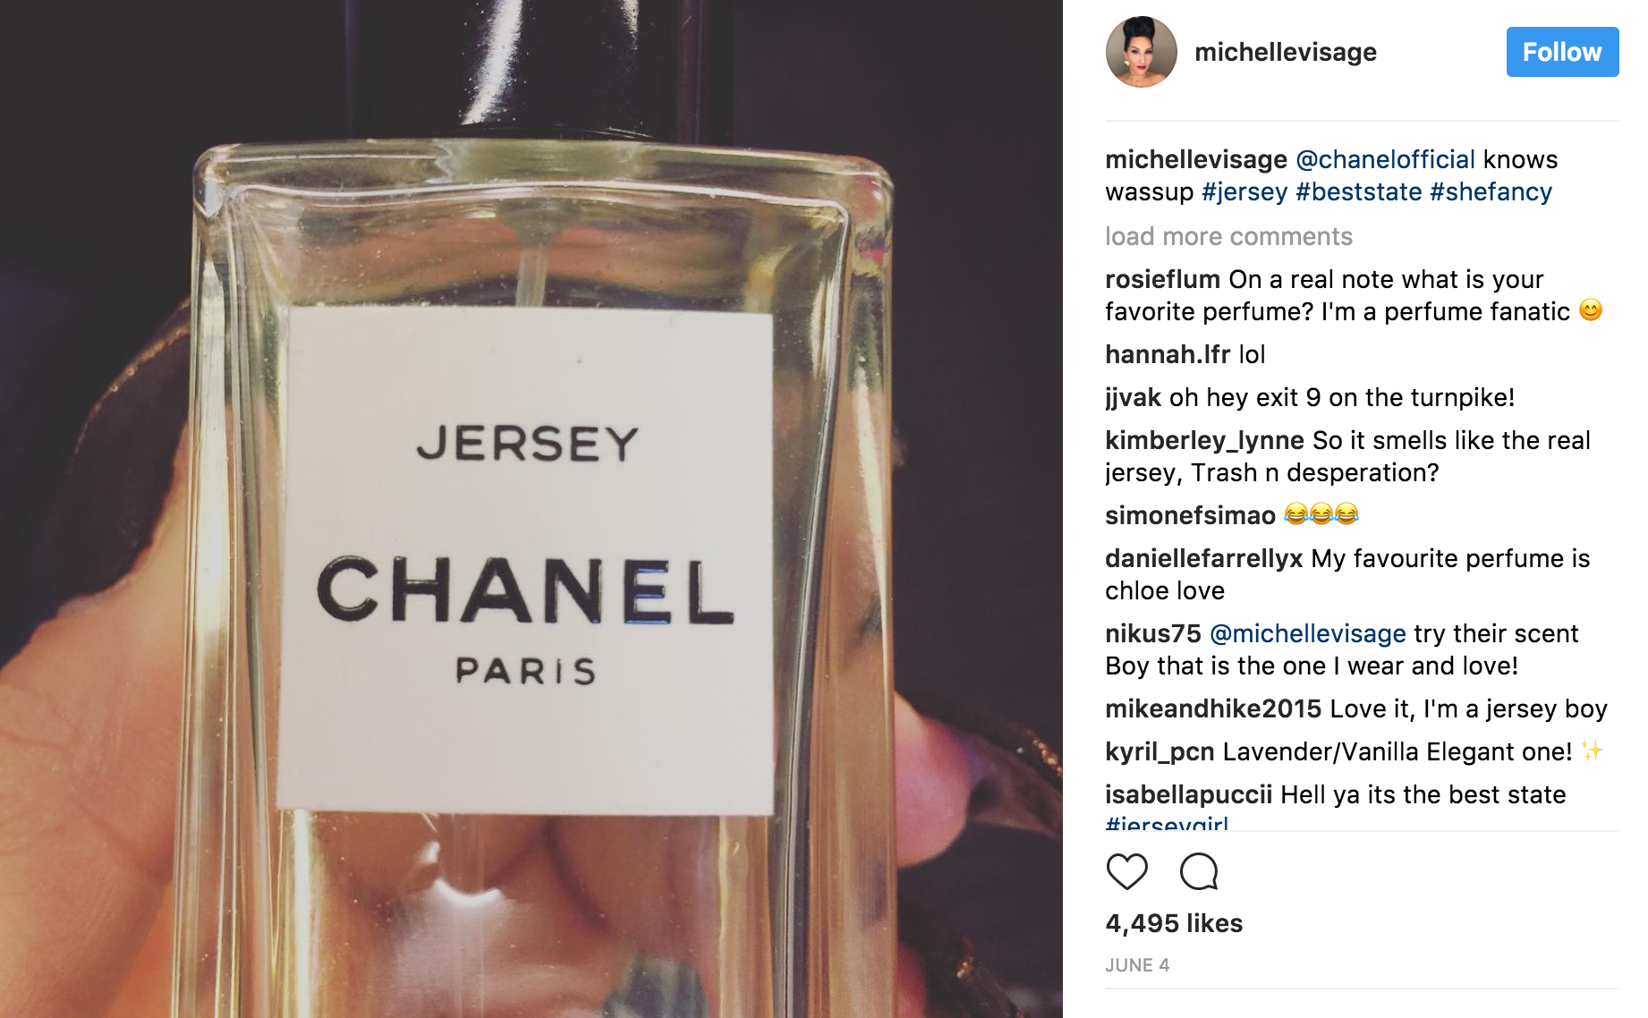
Task: Open michellevisage username in the header
Action: tap(1285, 52)
